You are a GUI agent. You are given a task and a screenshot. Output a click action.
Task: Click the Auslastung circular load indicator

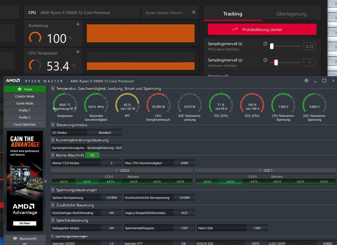point(35,37)
